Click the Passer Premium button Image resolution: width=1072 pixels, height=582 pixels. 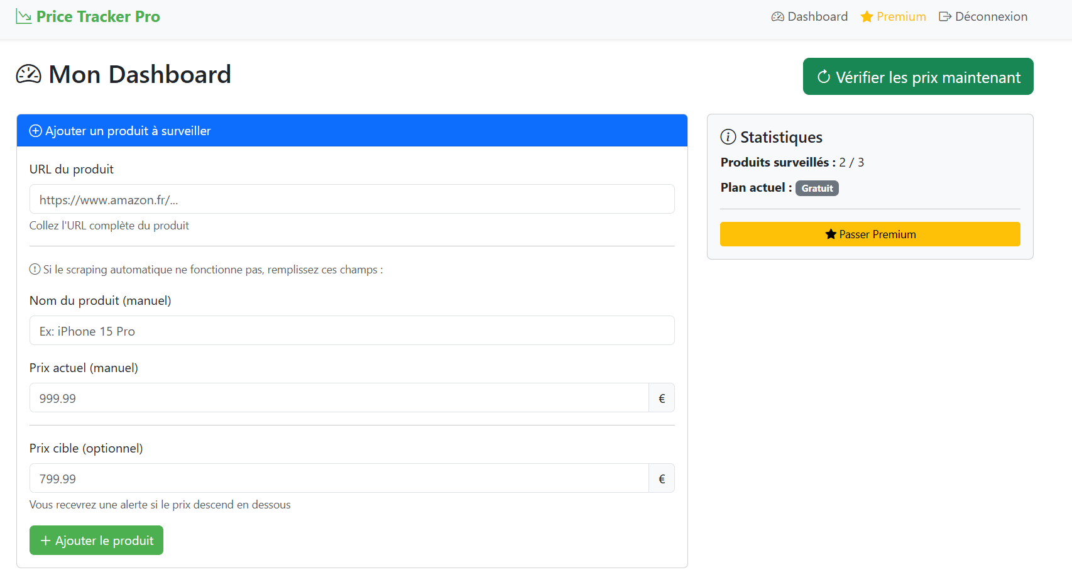870,234
